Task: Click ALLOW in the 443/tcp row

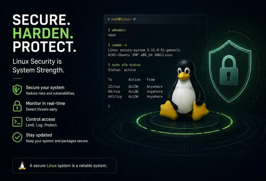Action: click(133, 97)
